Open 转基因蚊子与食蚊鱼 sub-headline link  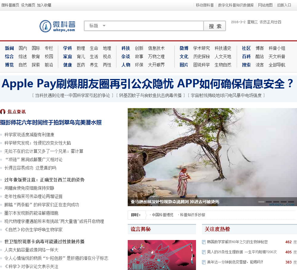pyautogui.click(x=150, y=95)
